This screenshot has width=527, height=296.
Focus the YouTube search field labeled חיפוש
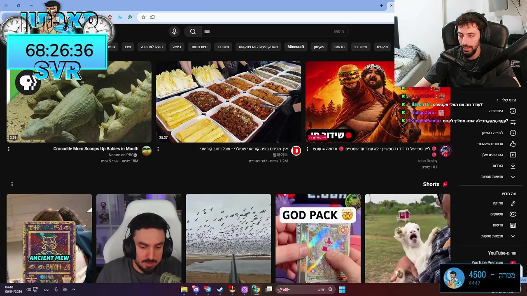275,32
